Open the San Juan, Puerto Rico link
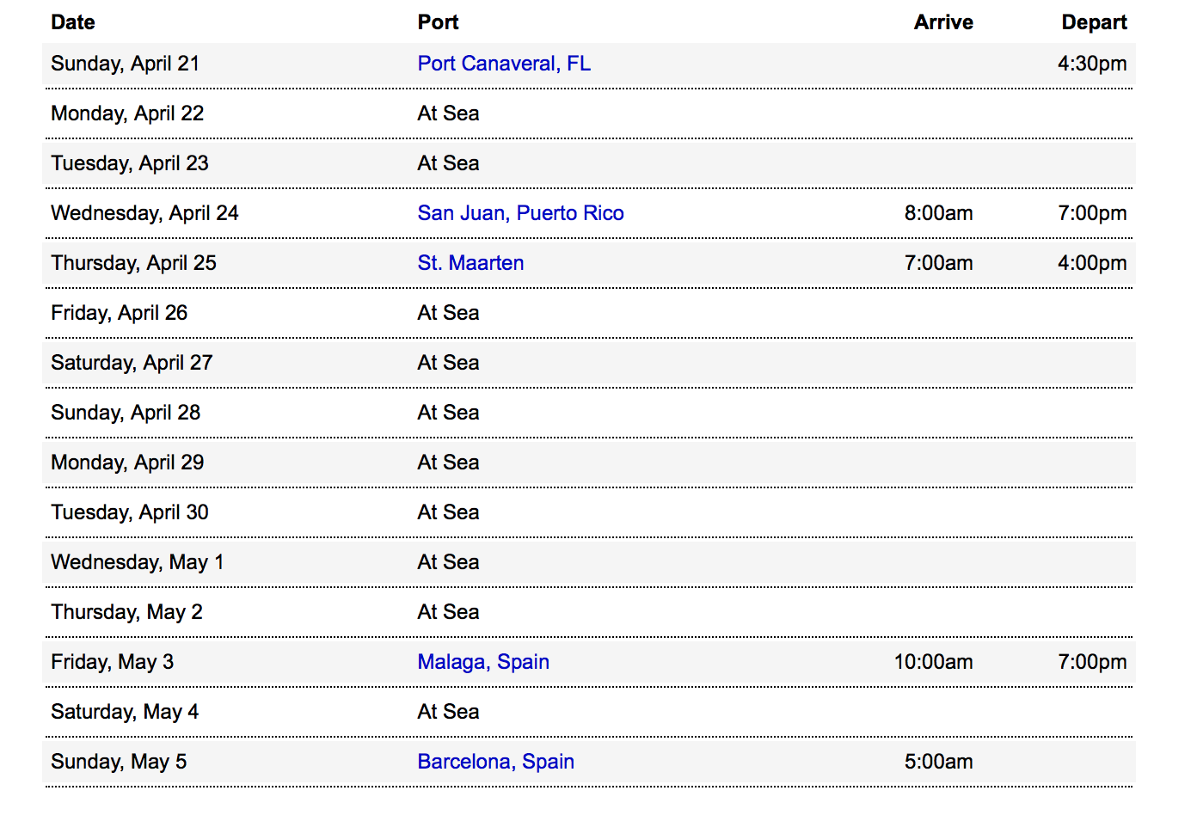This screenshot has width=1197, height=815. (521, 213)
